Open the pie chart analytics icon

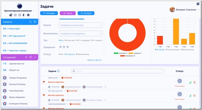pyautogui.click(x=11, y=15)
